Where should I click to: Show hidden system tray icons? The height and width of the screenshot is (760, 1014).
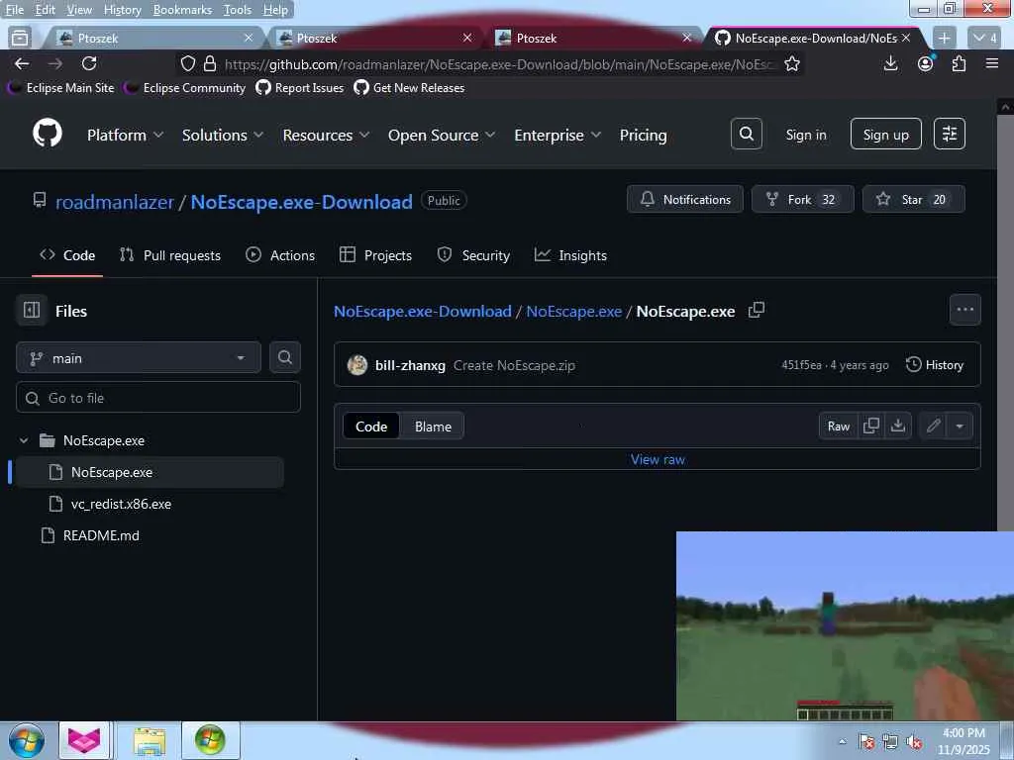tap(842, 741)
